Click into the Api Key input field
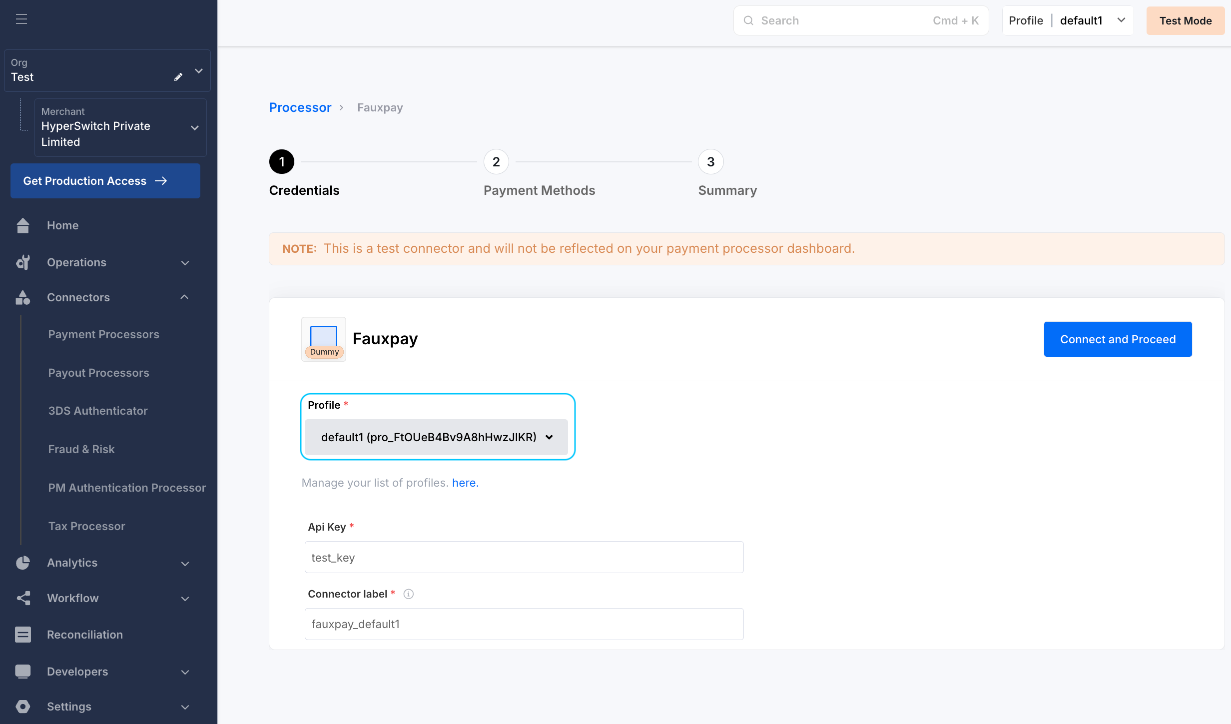Screen dimensions: 1231x724 524,557
